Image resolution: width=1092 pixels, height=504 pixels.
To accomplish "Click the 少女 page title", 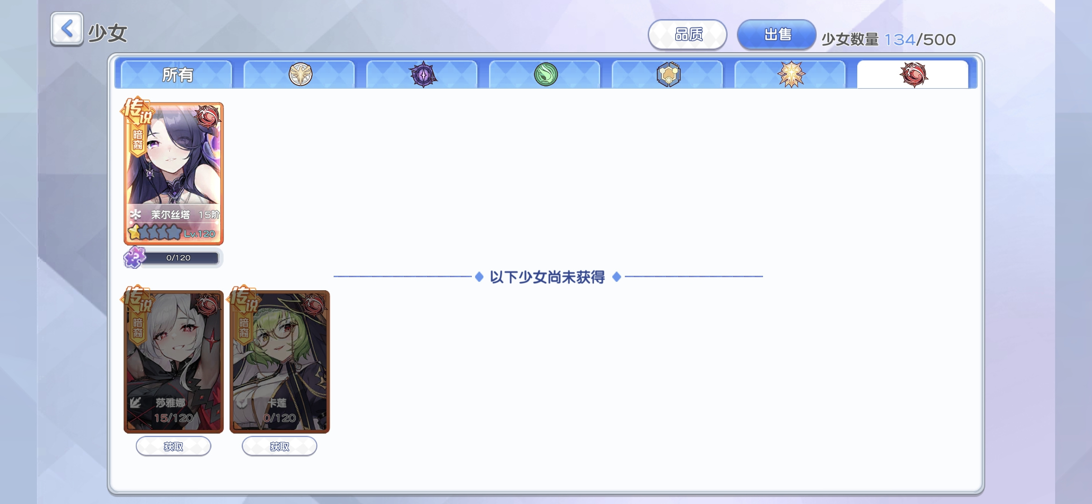I will (x=107, y=33).
